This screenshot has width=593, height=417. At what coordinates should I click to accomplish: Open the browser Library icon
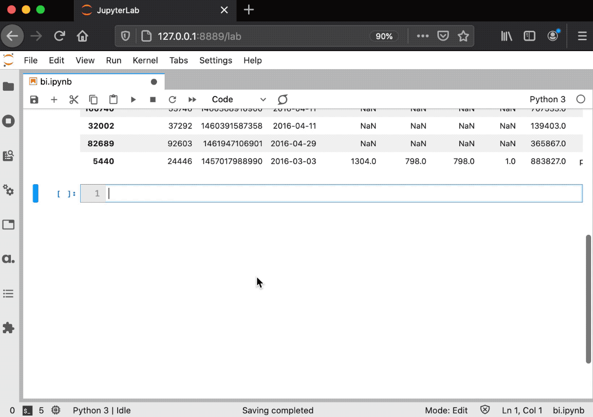pyautogui.click(x=507, y=36)
